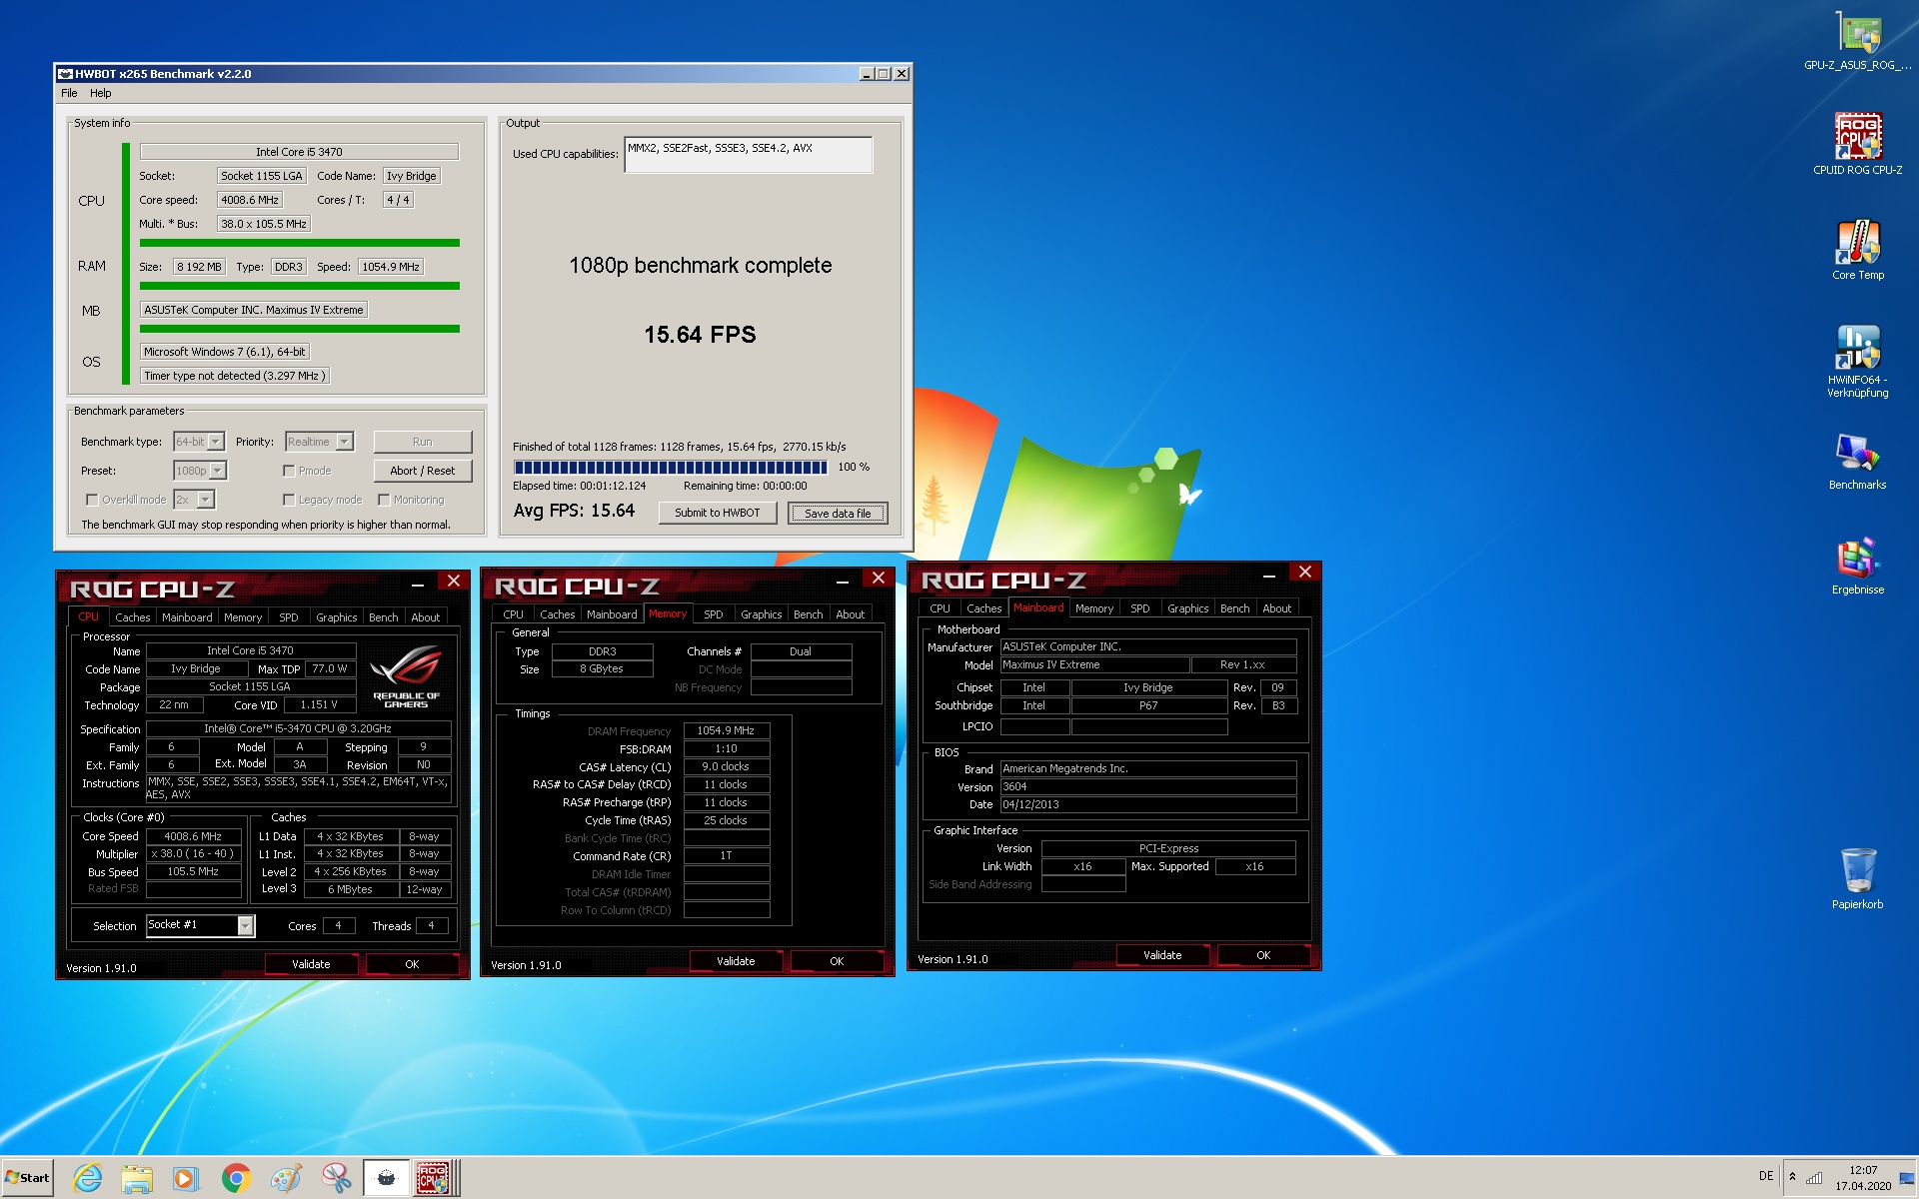
Task: Minimize the CPU tab ROG CPU-Z window
Action: pos(418,584)
